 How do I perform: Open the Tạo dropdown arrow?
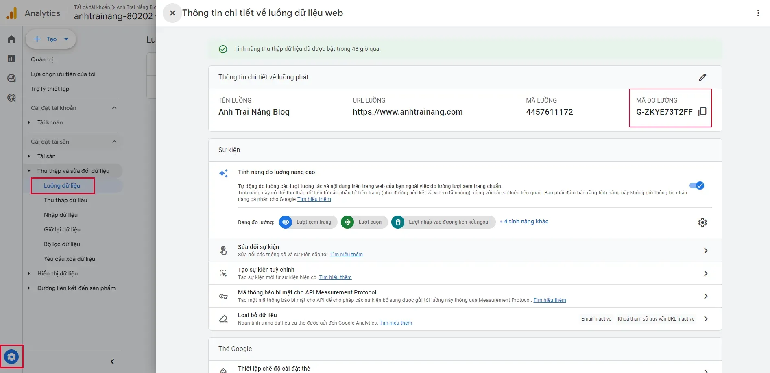[x=66, y=39]
